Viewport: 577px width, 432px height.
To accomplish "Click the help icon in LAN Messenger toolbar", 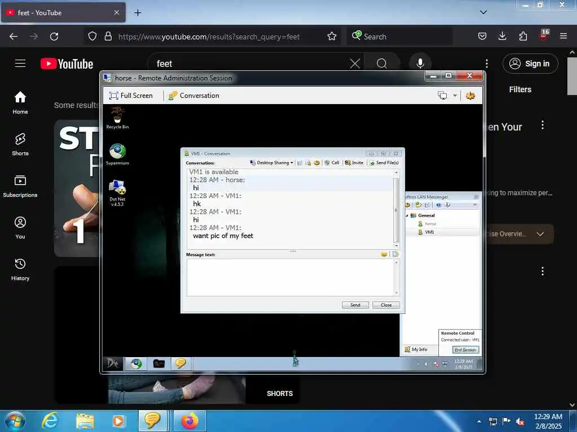I will click(438, 205).
